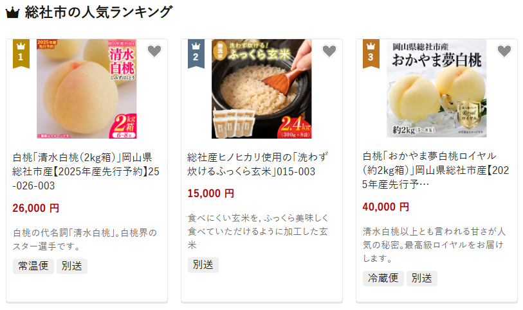Open the ふっくら玄米 2.4kg product image
This screenshot has height=310, width=523.
[x=261, y=89]
